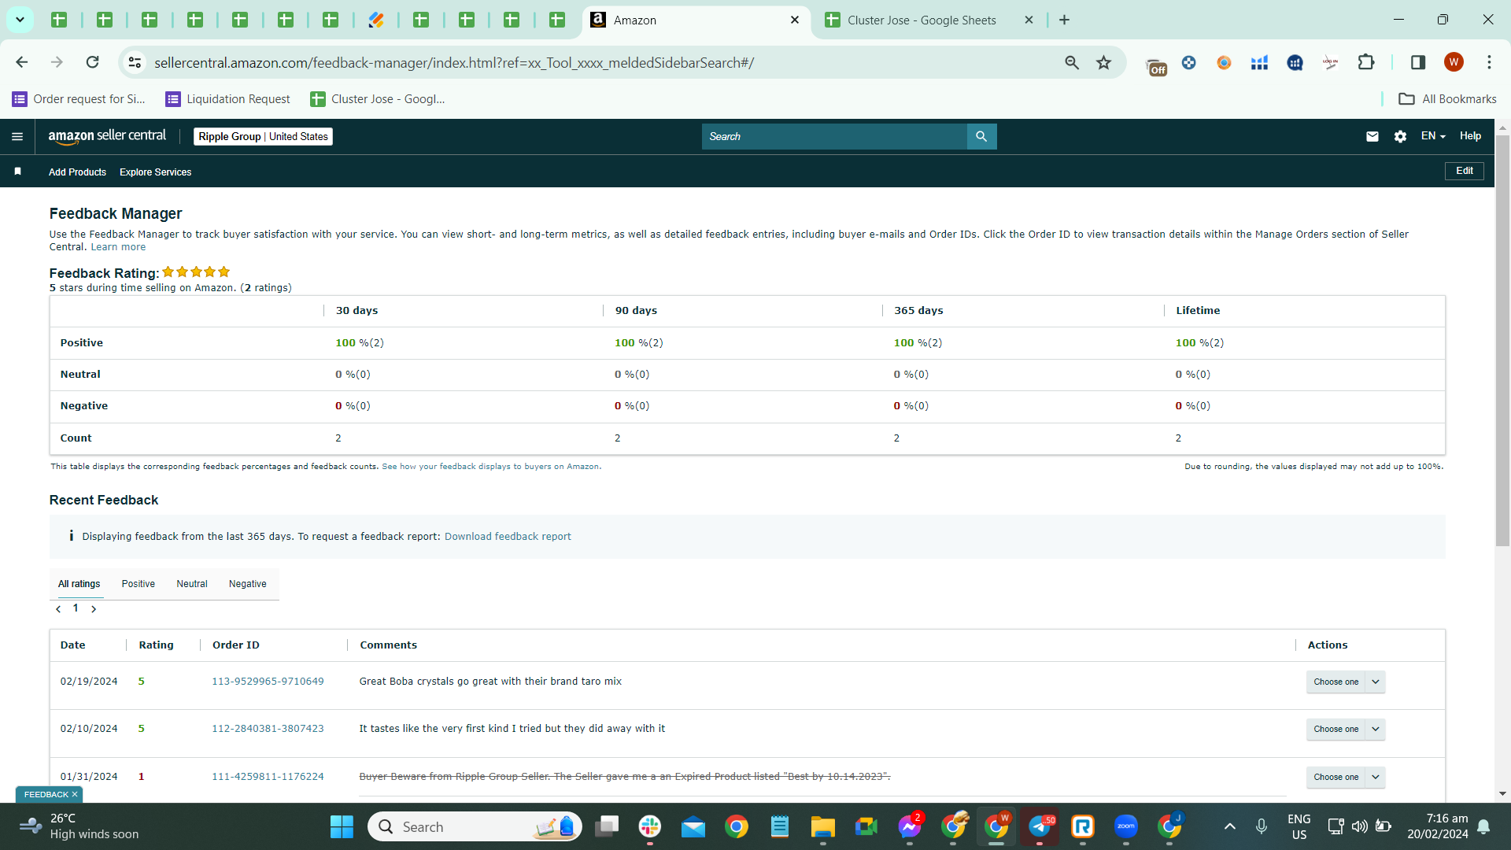Open Choose one dropdown for order 113-9529965-9710649
Image resolution: width=1511 pixels, height=850 pixels.
click(1346, 682)
